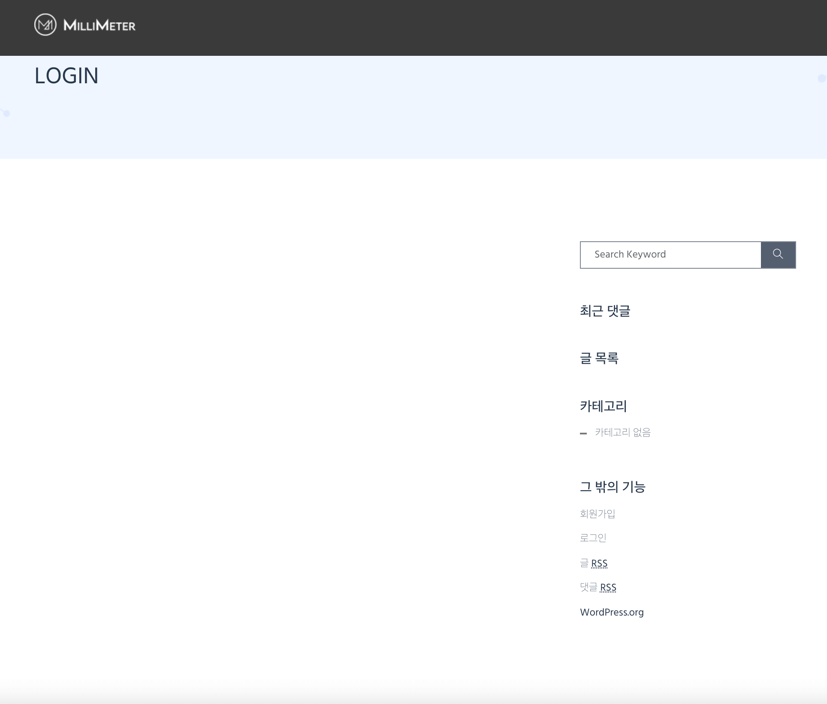
Task: Click the underlined RSS abbreviation after 댓글
Action: 608,587
